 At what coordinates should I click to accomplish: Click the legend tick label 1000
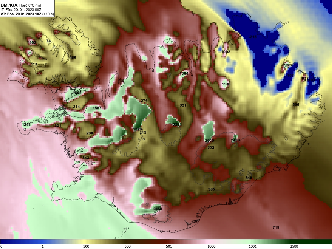[211, 246]
